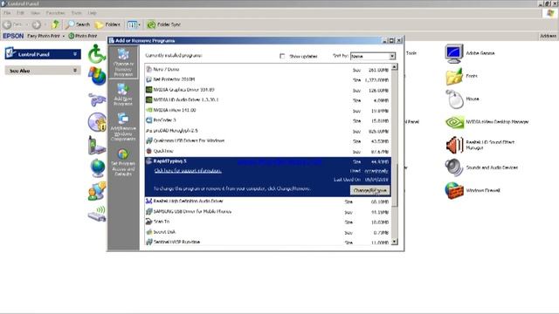Open the User Accounts people icon

pyautogui.click(x=97, y=191)
